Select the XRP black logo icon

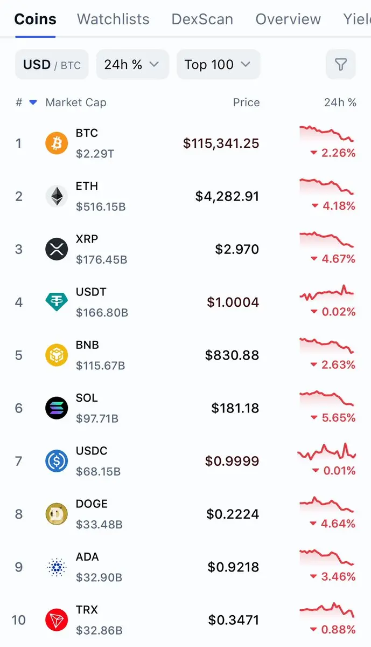coord(57,249)
